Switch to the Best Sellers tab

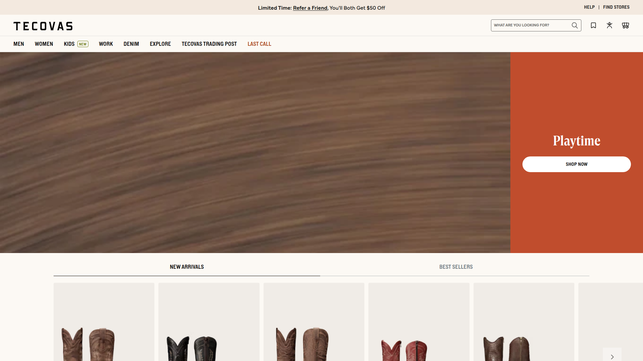click(x=456, y=267)
